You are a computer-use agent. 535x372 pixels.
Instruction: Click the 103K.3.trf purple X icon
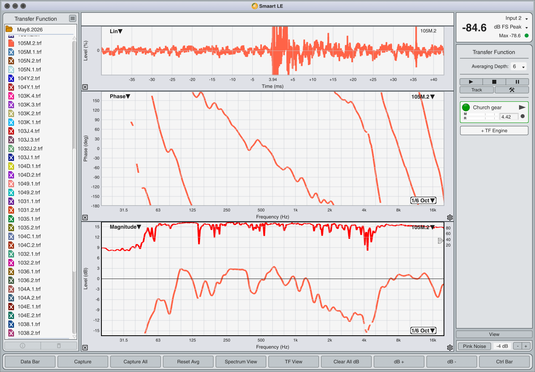[11, 105]
